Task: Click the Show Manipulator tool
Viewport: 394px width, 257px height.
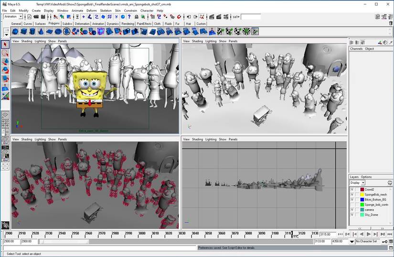Action: [x=5, y=96]
